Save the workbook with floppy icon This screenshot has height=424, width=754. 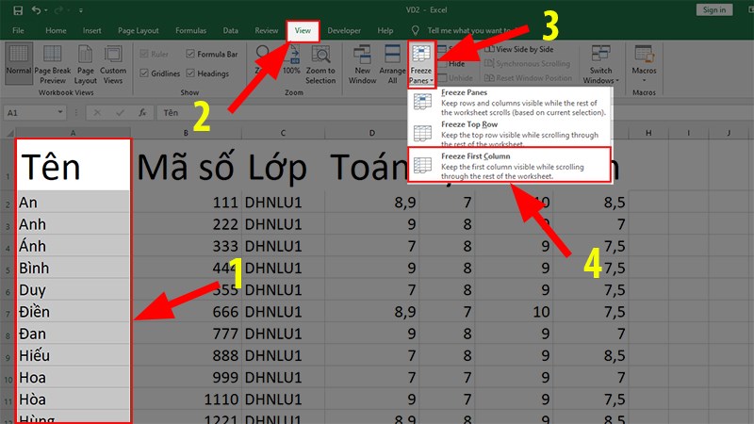point(18,10)
